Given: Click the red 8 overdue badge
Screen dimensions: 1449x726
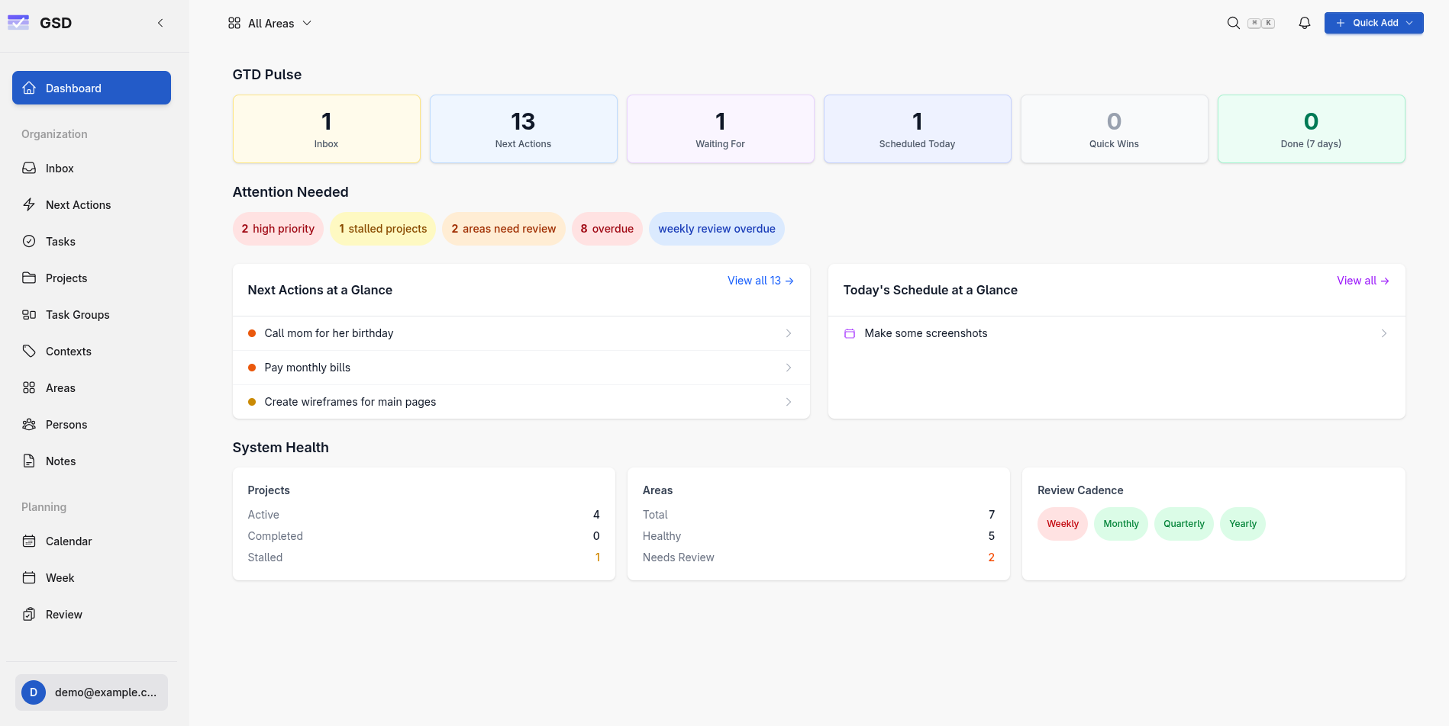Looking at the screenshot, I should (607, 229).
